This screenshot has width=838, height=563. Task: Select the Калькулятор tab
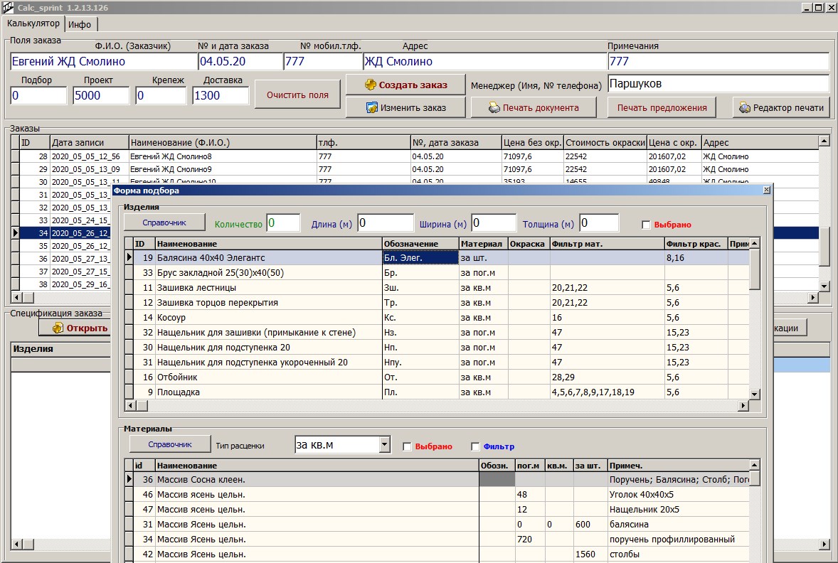[33, 23]
